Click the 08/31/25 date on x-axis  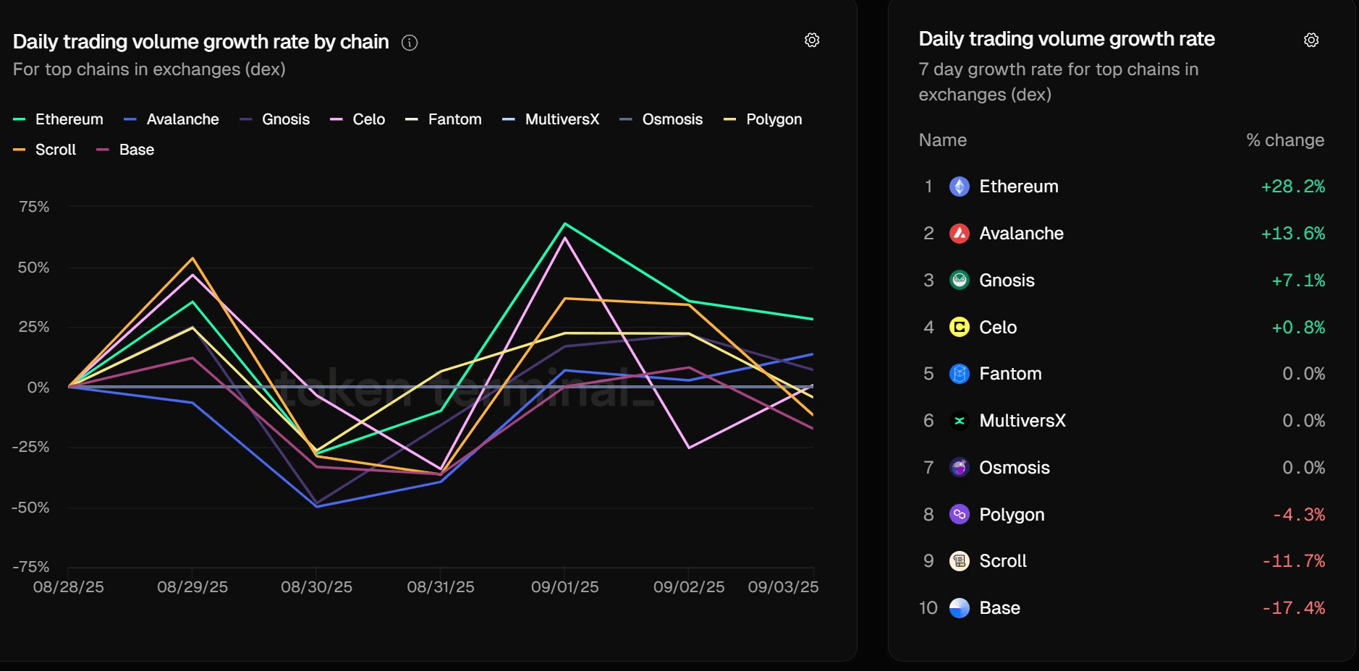point(441,587)
